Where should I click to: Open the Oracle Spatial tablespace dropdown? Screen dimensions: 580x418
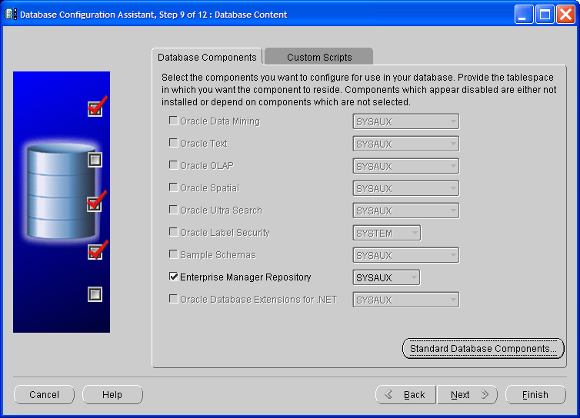[406, 188]
